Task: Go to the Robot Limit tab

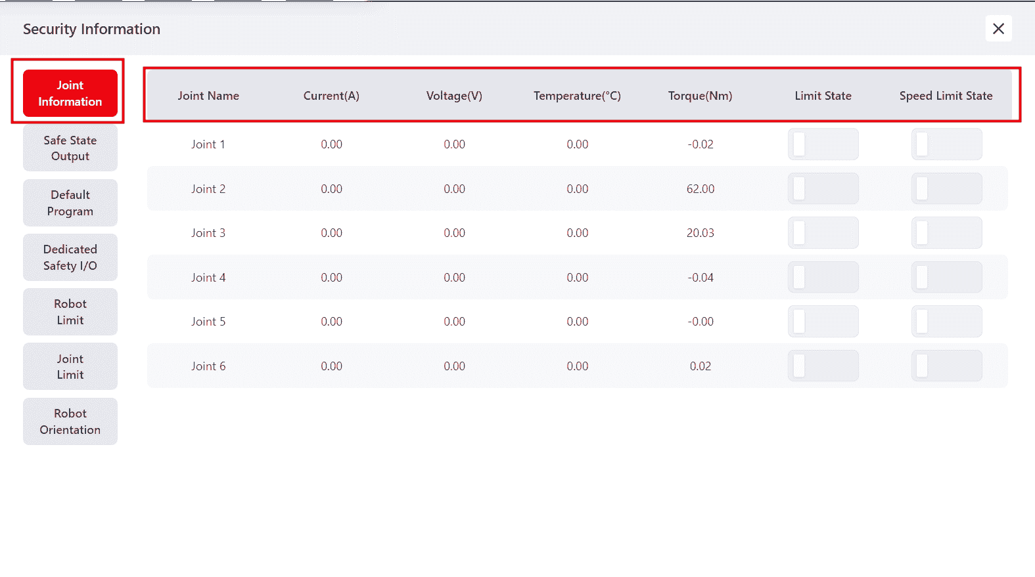Action: click(x=70, y=312)
